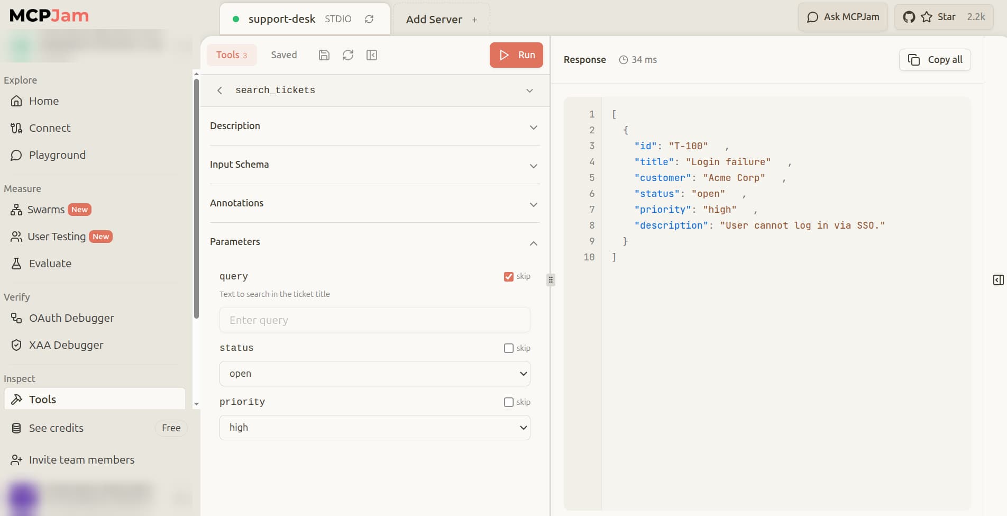1007x516 pixels.
Task: Open the GitHub Star link
Action: tap(944, 17)
